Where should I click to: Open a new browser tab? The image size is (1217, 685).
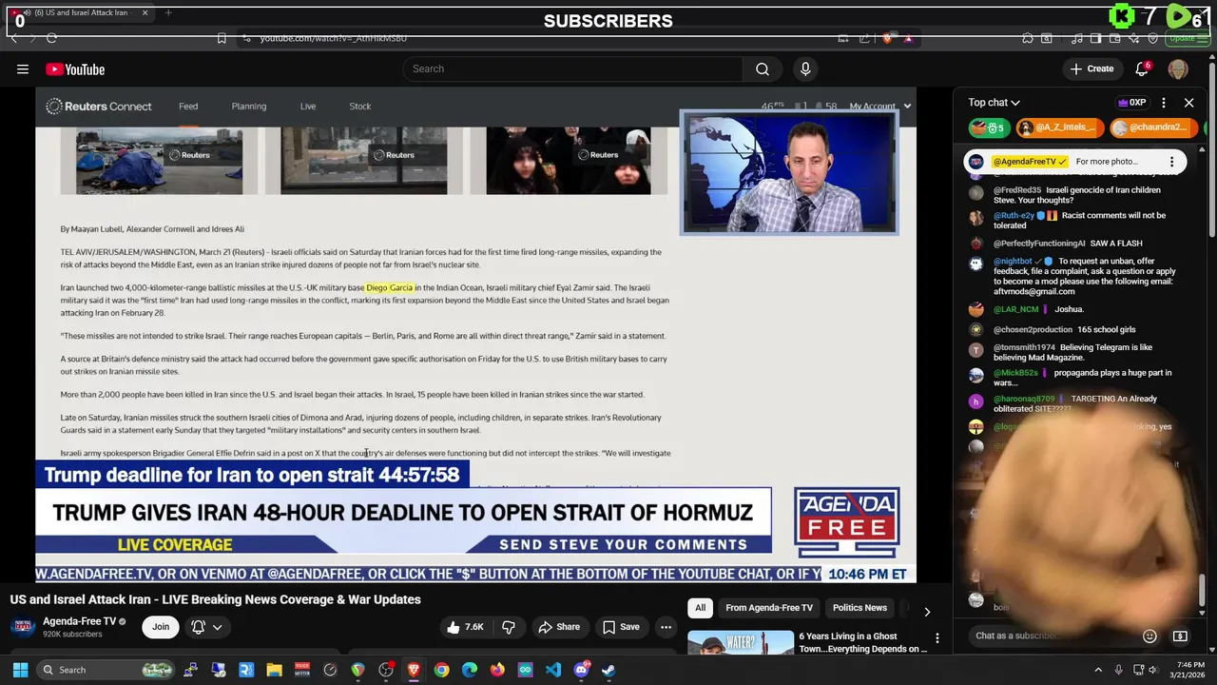[x=168, y=13]
